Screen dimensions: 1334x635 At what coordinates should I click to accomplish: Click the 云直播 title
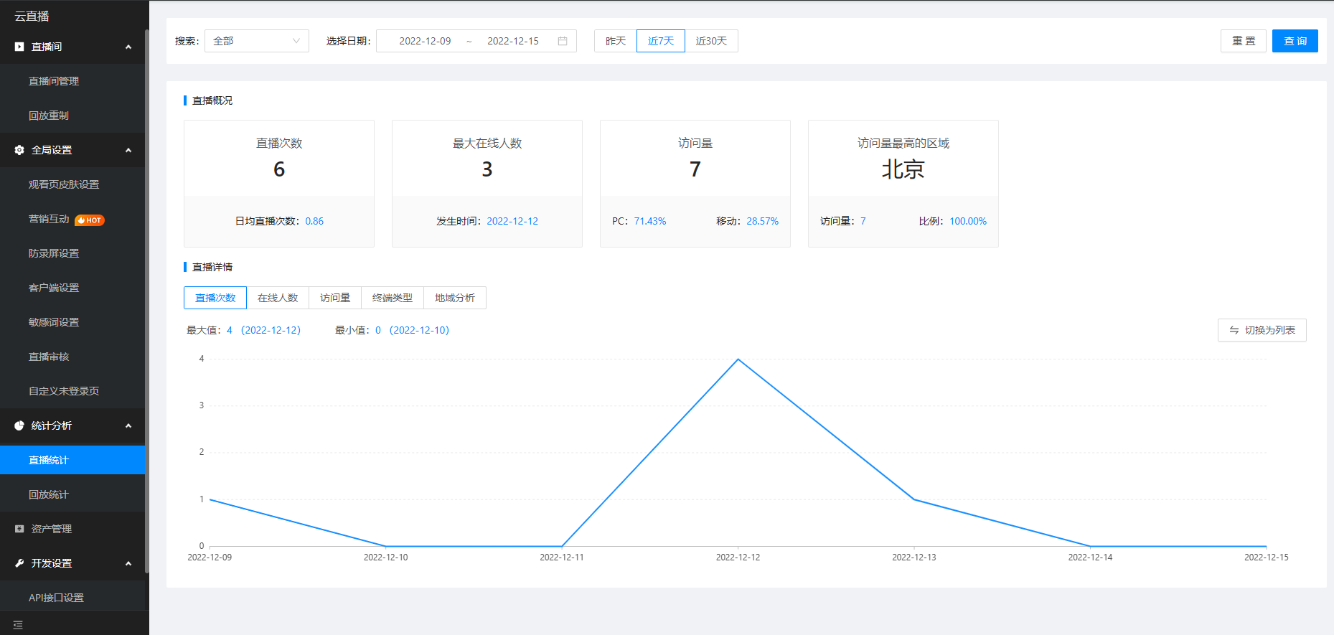(32, 16)
